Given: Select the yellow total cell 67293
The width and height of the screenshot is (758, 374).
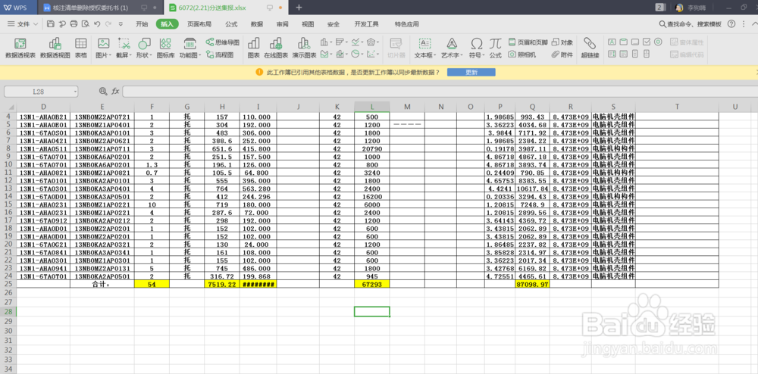Looking at the screenshot, I should point(371,285).
